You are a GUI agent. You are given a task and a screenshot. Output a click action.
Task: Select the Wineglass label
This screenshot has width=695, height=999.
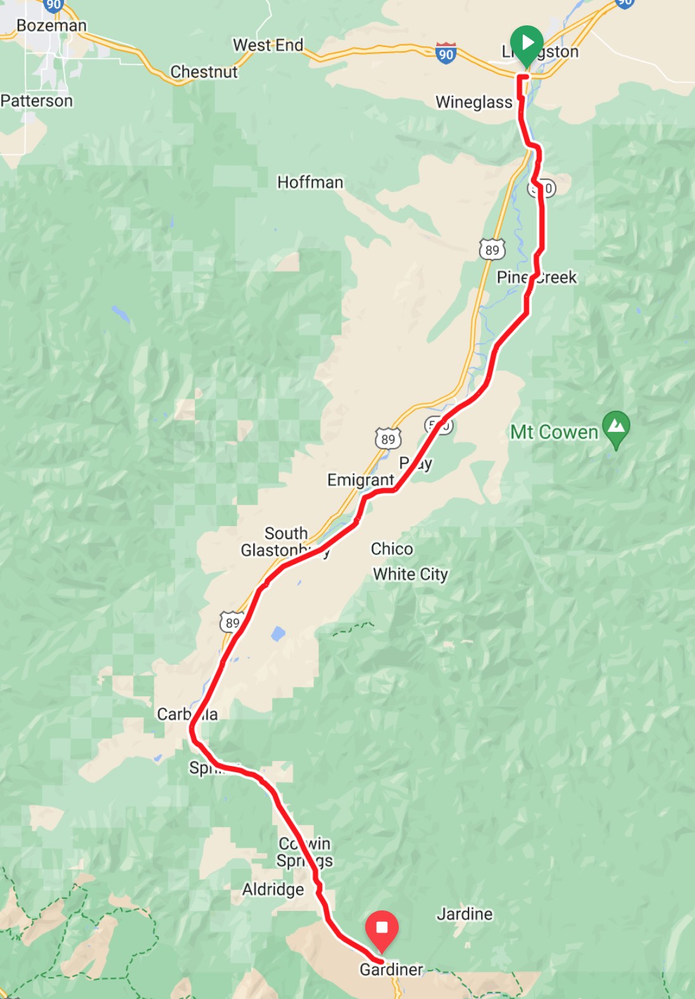[x=474, y=102]
